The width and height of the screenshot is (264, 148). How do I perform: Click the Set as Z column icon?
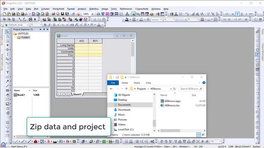point(242,14)
